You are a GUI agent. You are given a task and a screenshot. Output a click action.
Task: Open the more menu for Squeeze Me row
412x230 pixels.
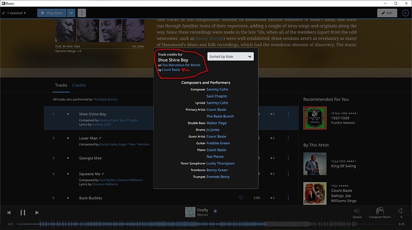click(x=288, y=174)
